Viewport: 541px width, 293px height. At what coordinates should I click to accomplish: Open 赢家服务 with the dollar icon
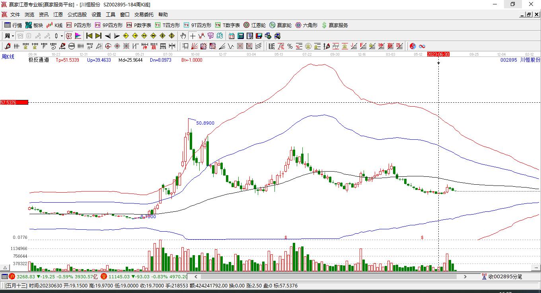click(x=335, y=25)
